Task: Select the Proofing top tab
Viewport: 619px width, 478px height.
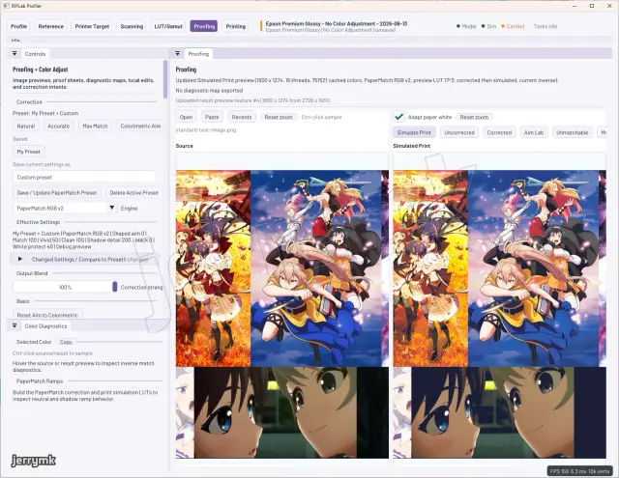Action: pyautogui.click(x=204, y=26)
